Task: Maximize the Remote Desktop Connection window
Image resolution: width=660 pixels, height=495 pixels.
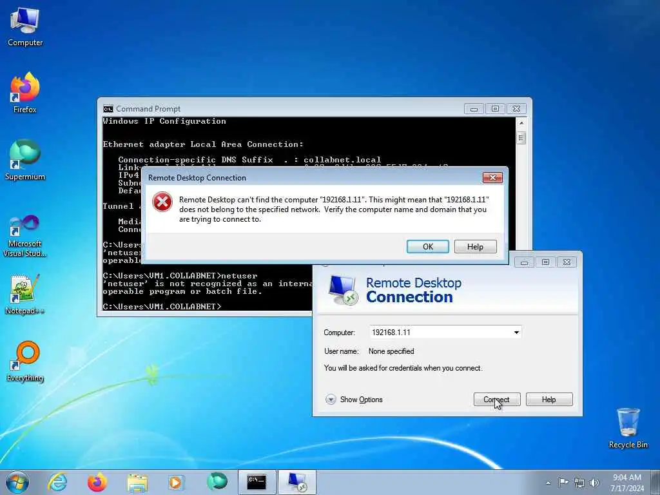Action: (x=545, y=262)
